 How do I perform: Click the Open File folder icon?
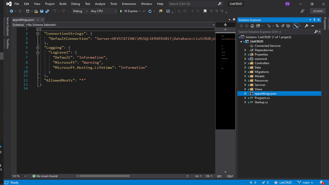pyautogui.click(x=36, y=11)
